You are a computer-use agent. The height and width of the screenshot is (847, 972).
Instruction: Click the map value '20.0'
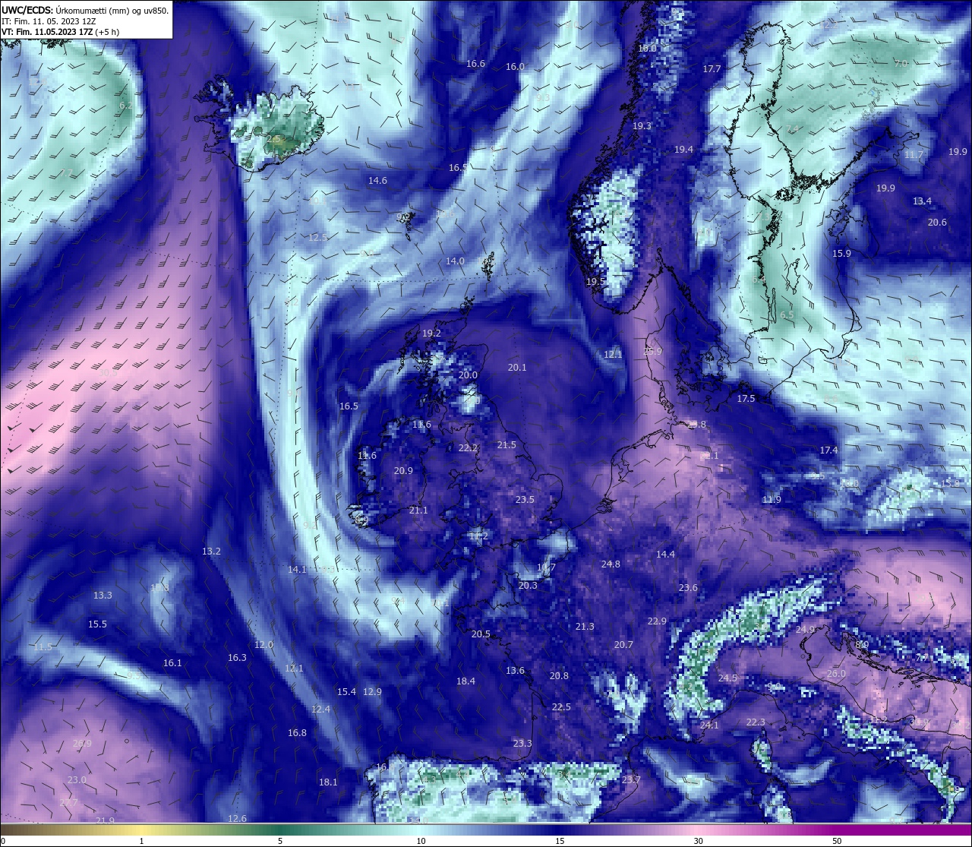(x=468, y=375)
